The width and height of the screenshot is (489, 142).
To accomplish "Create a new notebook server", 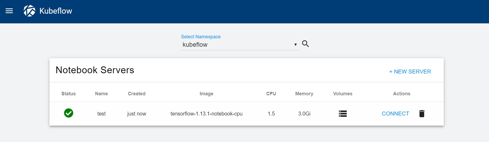I will point(410,72).
